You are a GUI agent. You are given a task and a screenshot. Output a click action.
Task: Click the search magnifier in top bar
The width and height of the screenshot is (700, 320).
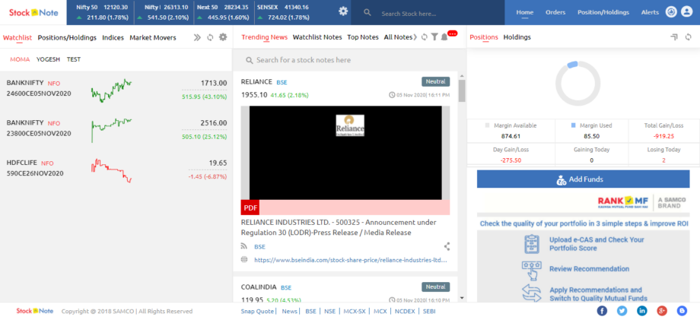tap(367, 12)
